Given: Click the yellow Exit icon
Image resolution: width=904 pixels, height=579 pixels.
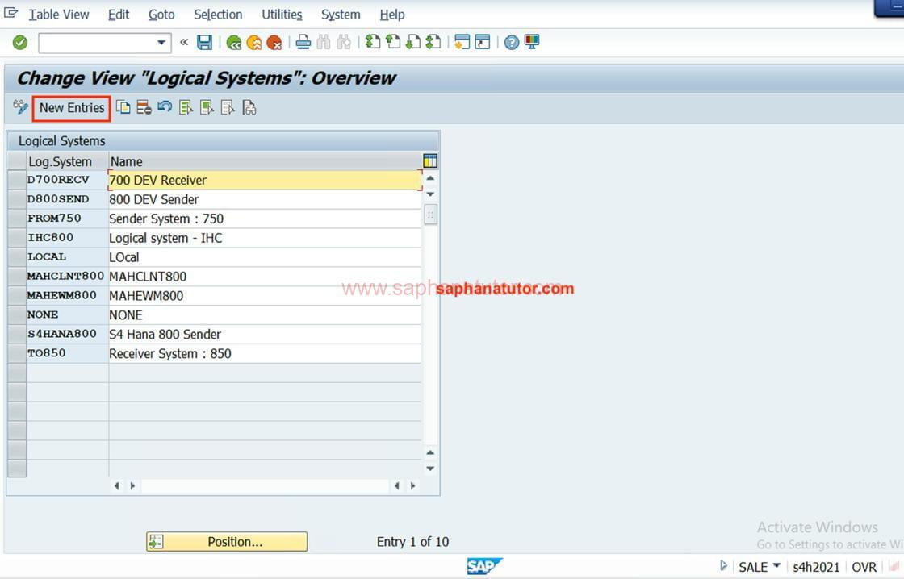Looking at the screenshot, I should click(x=253, y=43).
